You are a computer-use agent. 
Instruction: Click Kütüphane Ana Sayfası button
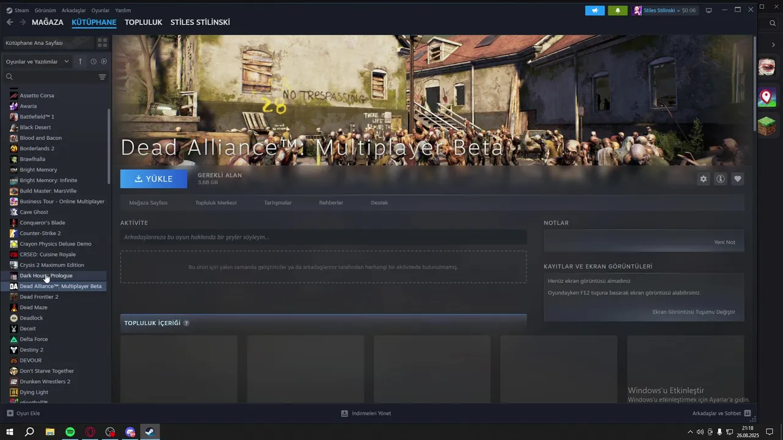(48, 43)
